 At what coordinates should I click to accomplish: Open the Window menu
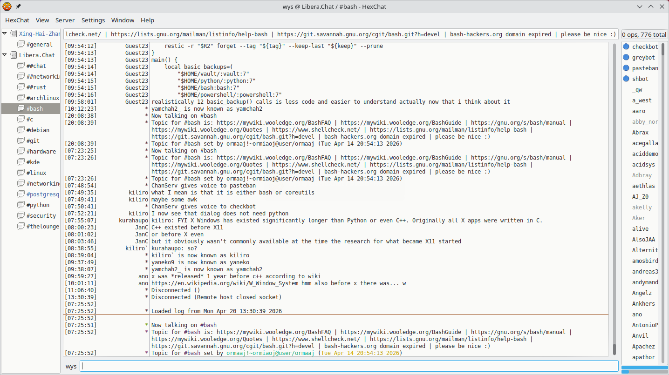tap(123, 20)
